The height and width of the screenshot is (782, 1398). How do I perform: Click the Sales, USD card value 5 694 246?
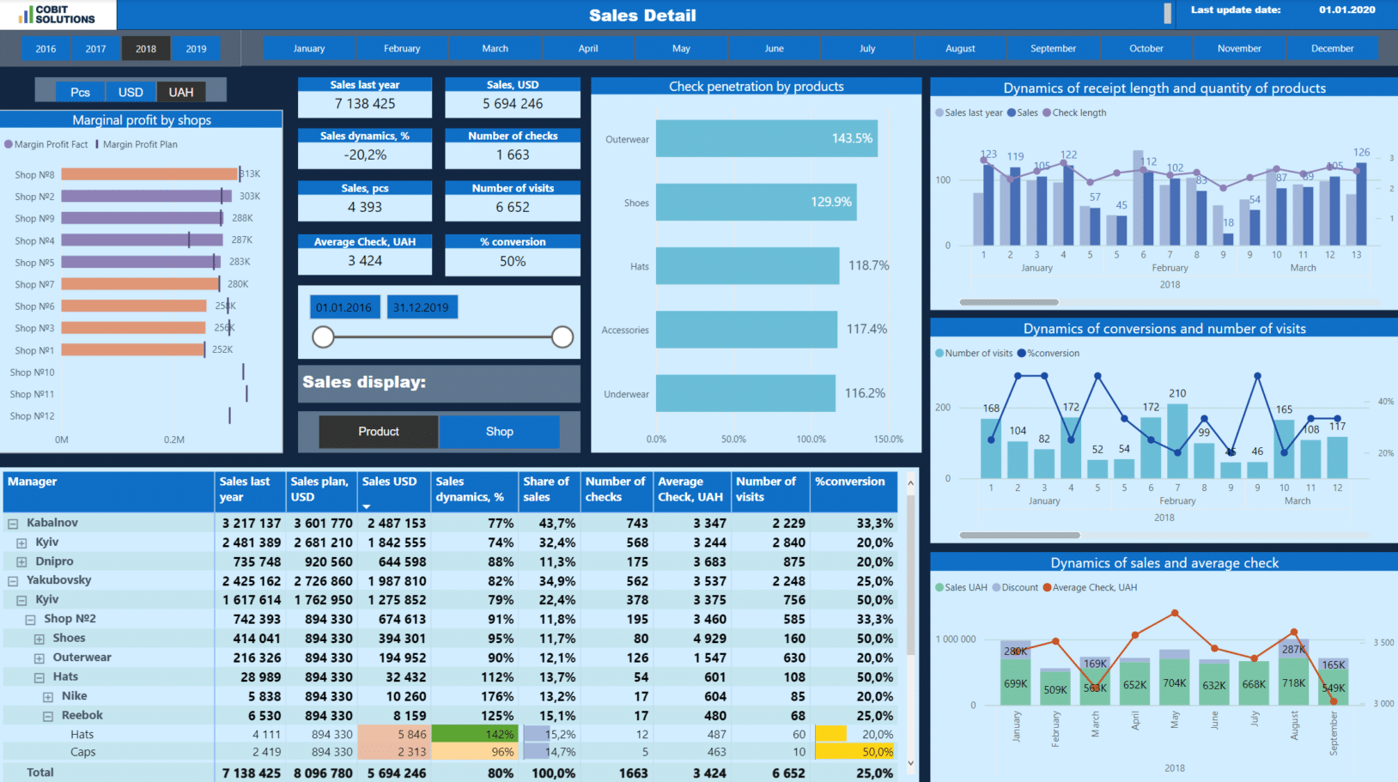513,104
